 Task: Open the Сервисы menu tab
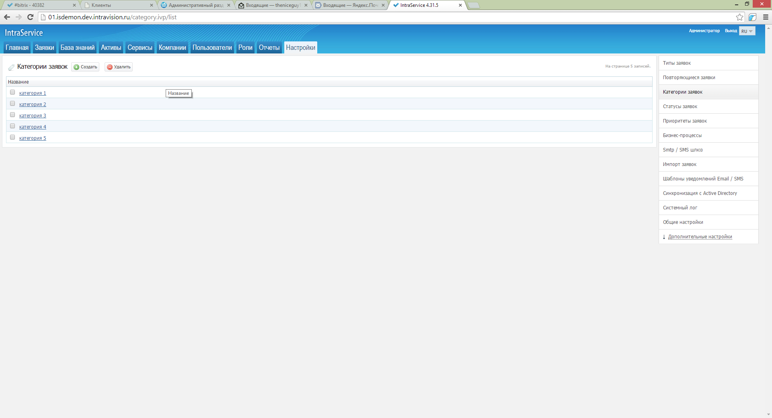[x=140, y=47]
